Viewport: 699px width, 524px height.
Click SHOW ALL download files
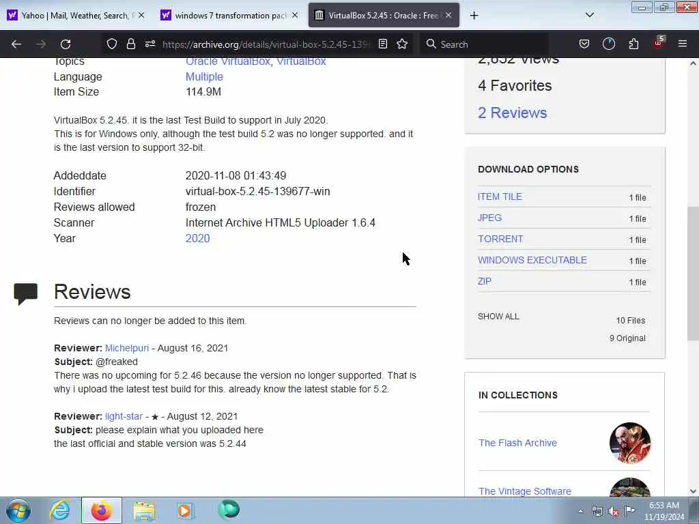pyautogui.click(x=498, y=317)
